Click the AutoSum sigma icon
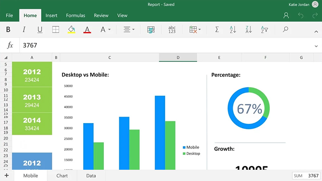322x181 pixels. 217,29
